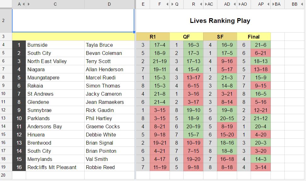Select the yellow Final header cell

(x=254, y=36)
